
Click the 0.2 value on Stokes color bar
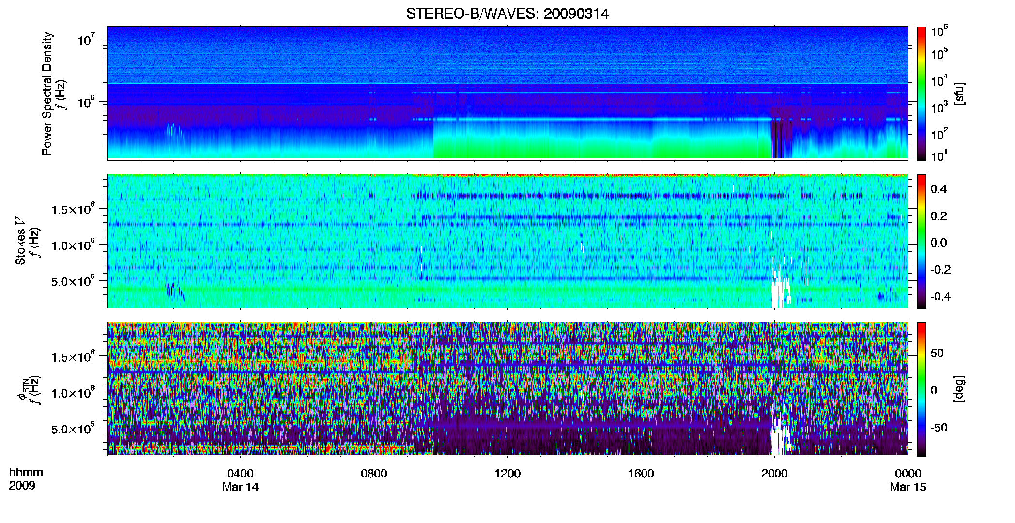click(938, 216)
